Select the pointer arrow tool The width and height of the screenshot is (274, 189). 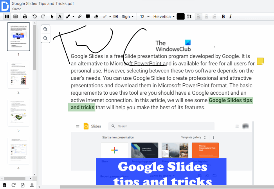(52, 16)
